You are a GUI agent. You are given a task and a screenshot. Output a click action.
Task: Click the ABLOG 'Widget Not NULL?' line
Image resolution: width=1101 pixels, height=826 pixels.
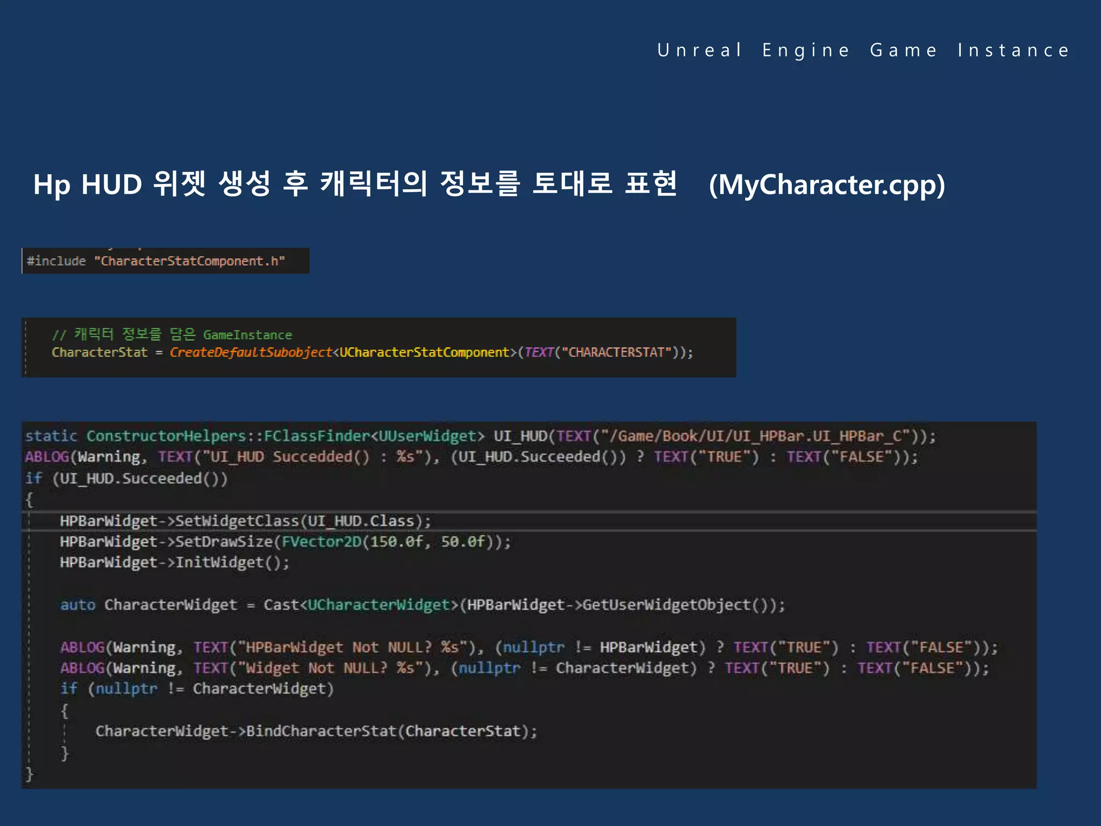click(525, 668)
